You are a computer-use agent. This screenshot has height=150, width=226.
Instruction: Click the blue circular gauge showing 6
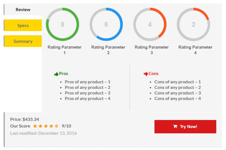pyautogui.click(x=106, y=24)
